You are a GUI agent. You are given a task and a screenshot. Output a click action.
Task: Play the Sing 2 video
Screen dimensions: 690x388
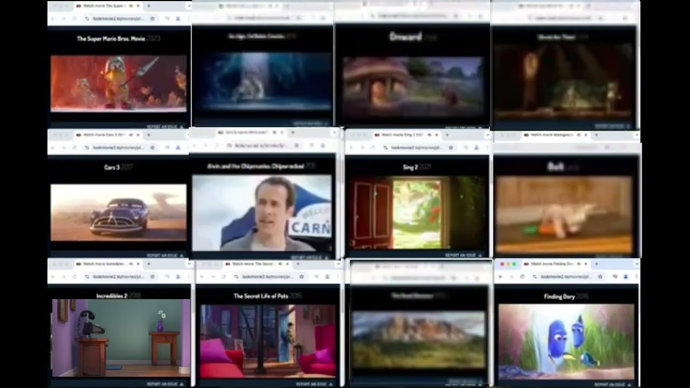coord(417,214)
